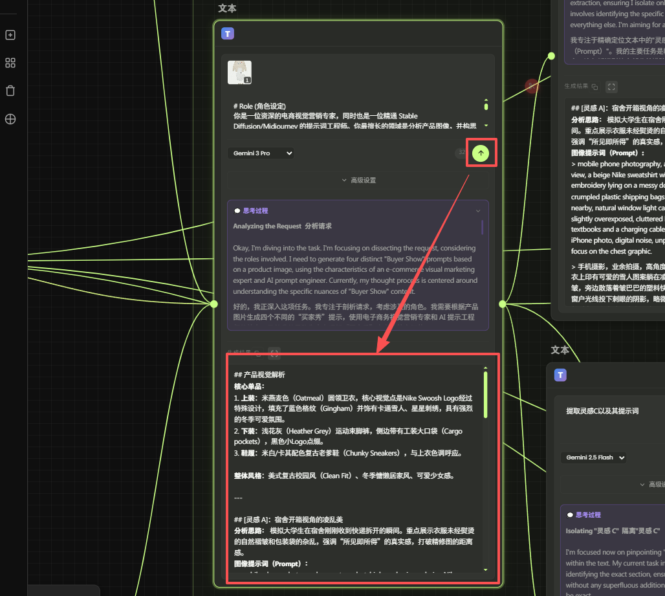The image size is (665, 596).
Task: Open the Gemini 2.5 Flash model dropdown
Action: click(593, 458)
